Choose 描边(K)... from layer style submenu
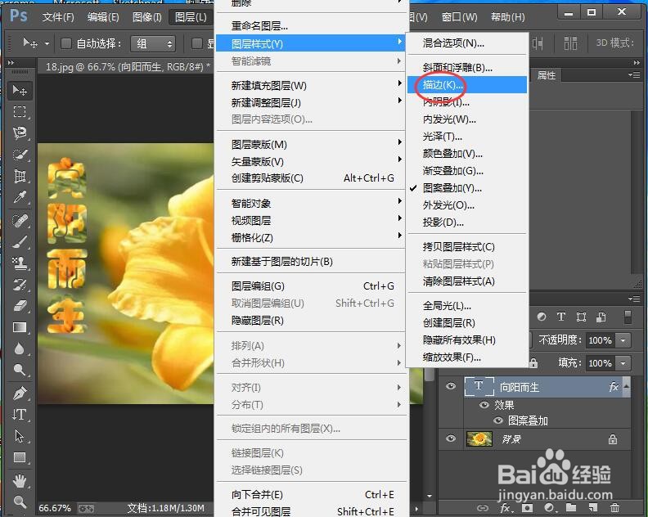The height and width of the screenshot is (517, 648). tap(467, 85)
